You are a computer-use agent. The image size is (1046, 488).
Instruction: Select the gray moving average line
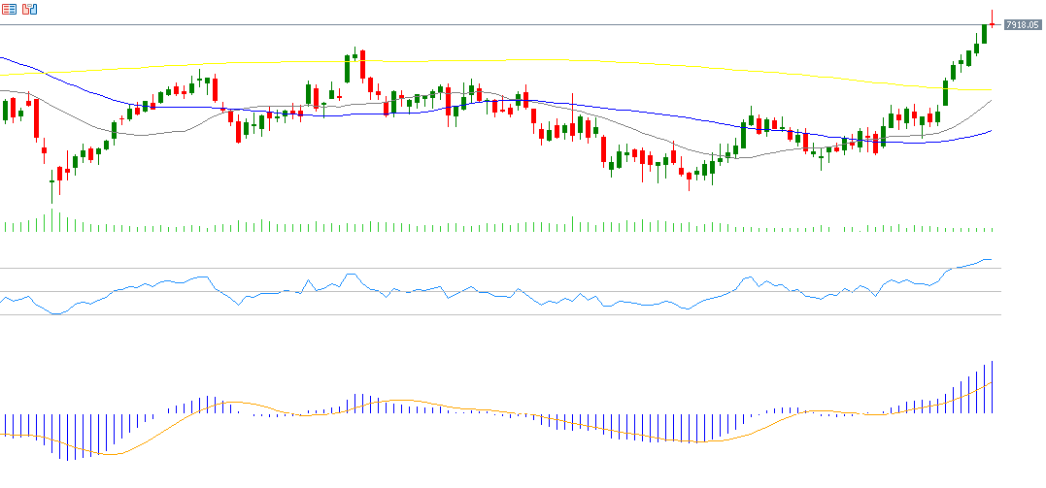tap(146, 134)
